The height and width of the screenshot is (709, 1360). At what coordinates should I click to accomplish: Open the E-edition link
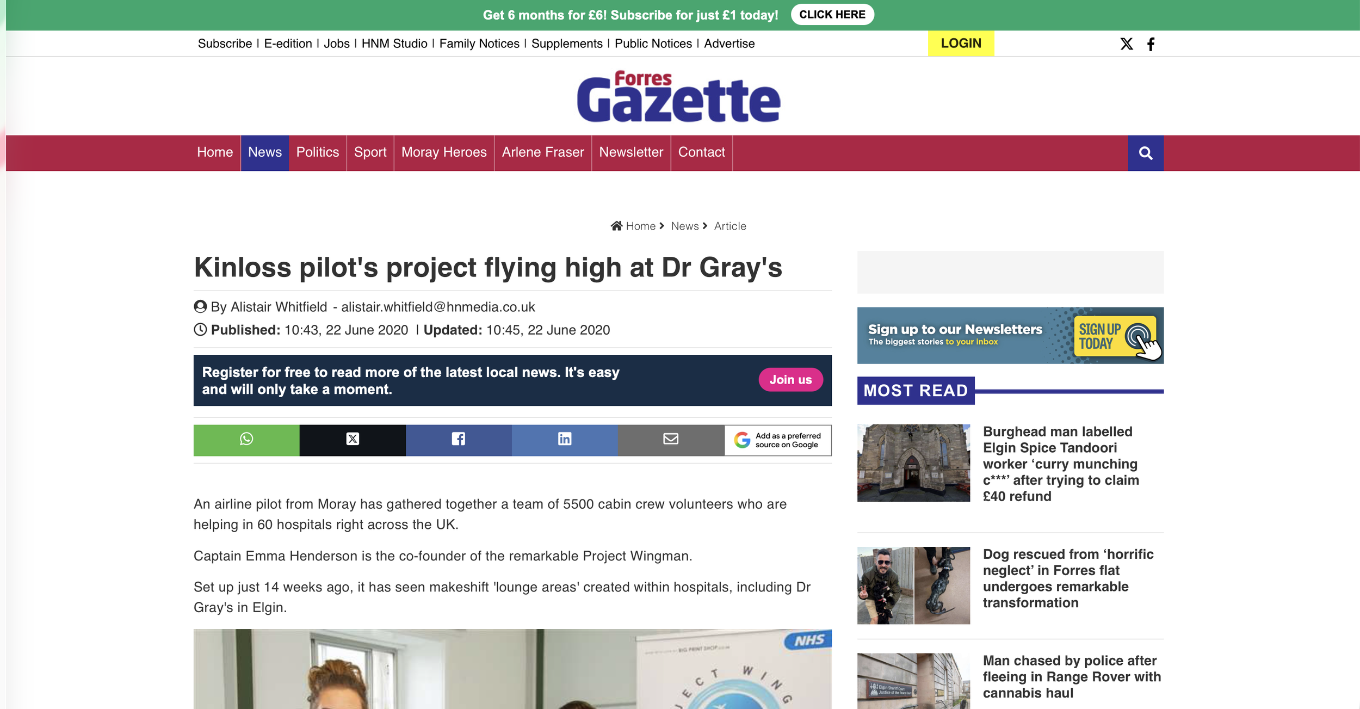pyautogui.click(x=288, y=44)
